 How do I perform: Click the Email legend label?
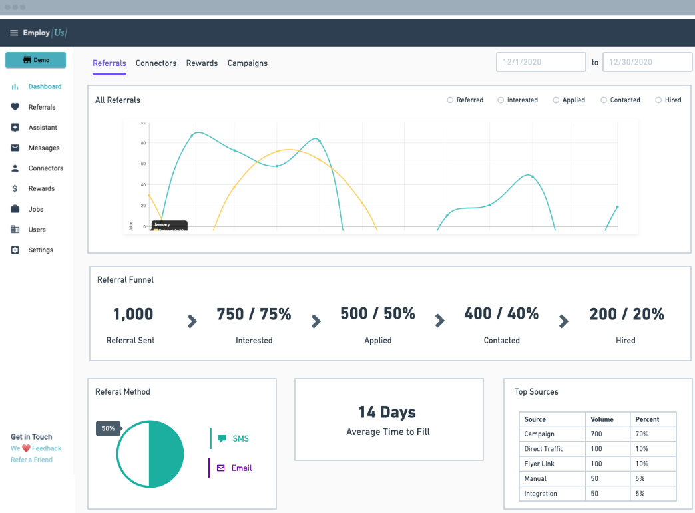(x=242, y=468)
